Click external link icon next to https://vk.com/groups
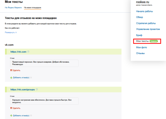Viewport: 166px width, 119px height. pyautogui.click(x=37, y=89)
